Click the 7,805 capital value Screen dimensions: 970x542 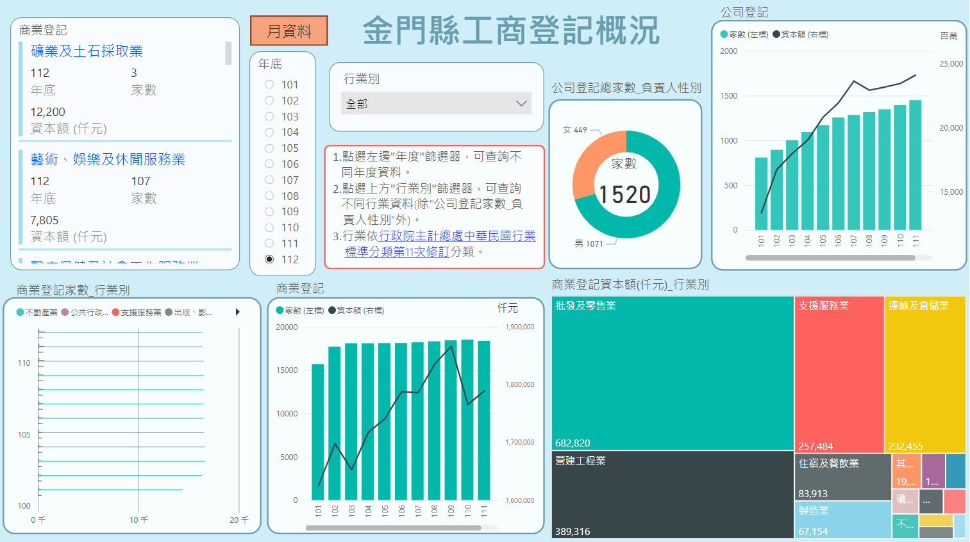coord(44,220)
